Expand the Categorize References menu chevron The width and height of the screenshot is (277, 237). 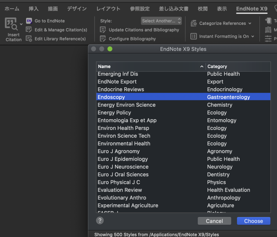(250, 23)
